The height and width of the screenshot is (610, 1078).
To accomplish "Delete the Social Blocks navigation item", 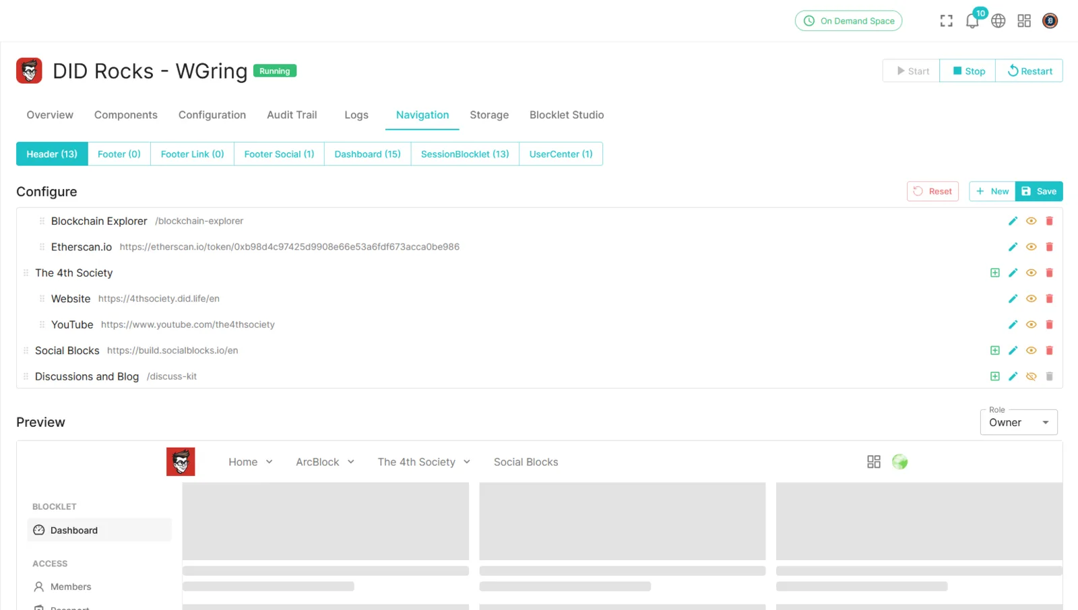I will point(1049,350).
